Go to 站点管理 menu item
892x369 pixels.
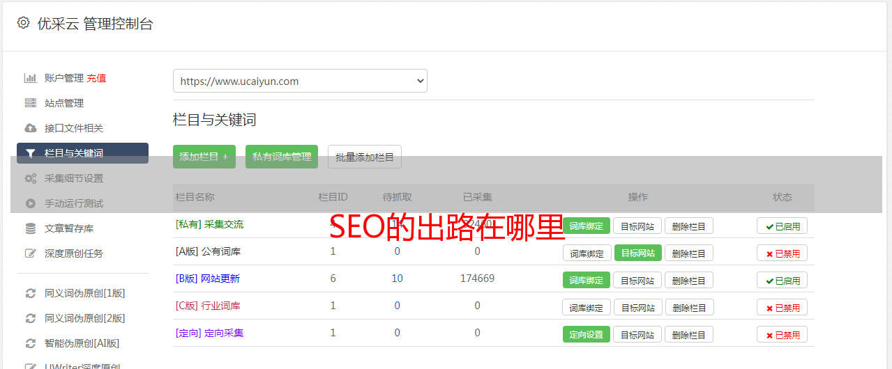[x=64, y=103]
